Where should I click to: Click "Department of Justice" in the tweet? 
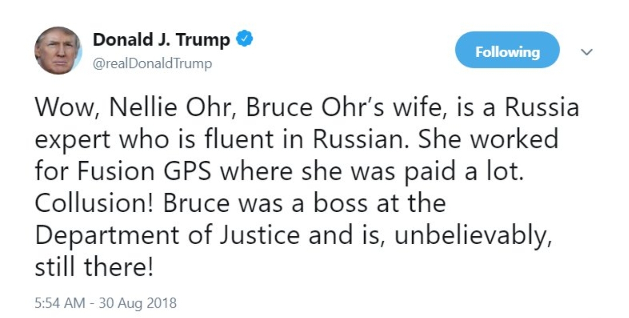pyautogui.click(x=167, y=235)
